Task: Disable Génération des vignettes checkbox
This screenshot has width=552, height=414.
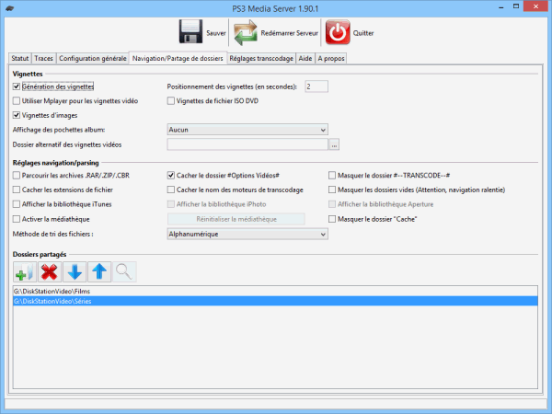Action: 17,86
